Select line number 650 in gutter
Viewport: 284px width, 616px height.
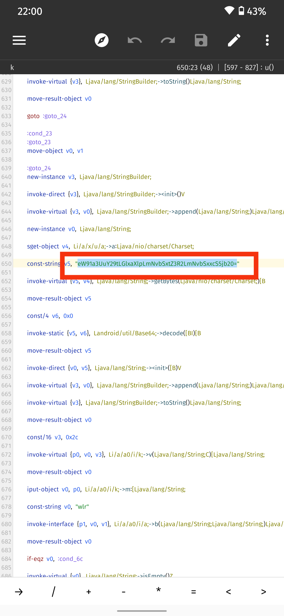[6, 264]
